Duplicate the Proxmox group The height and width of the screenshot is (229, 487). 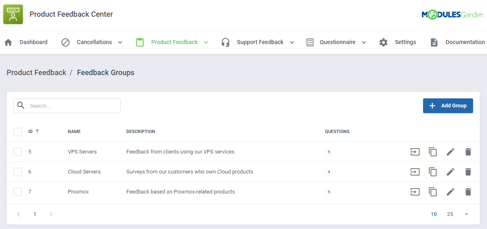433,192
